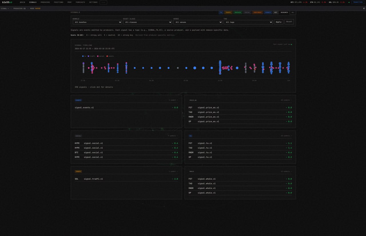366x236 pixels.
Task: Expand the TA panel symbols link
Action: pos(287,136)
